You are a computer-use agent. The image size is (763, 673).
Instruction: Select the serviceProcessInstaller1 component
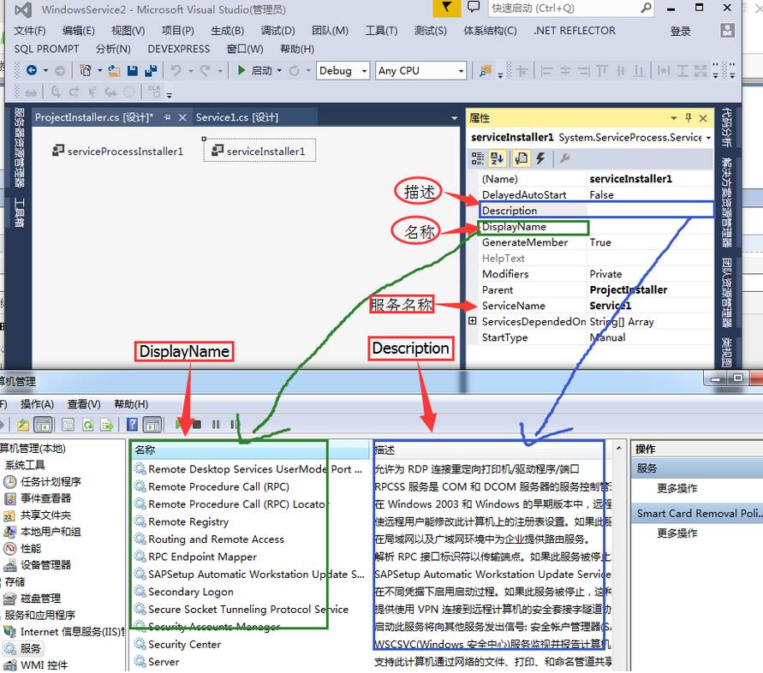117,151
